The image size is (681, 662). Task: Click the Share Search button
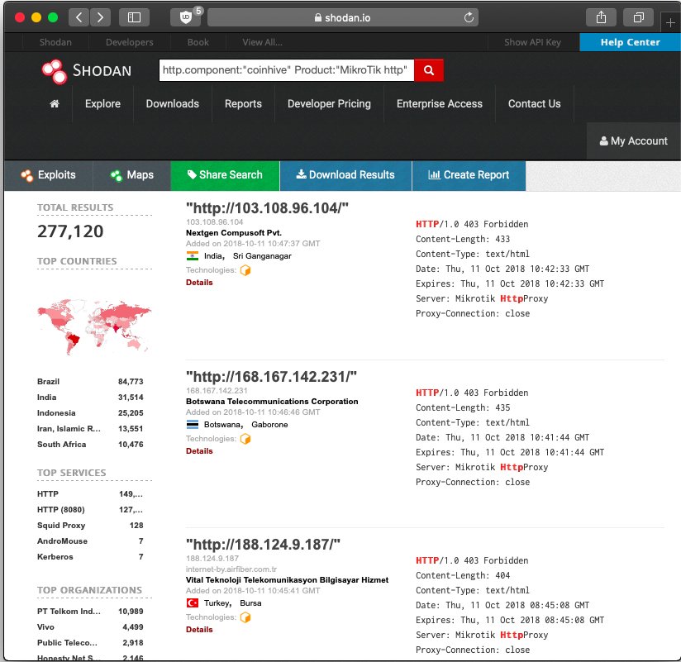tap(225, 175)
